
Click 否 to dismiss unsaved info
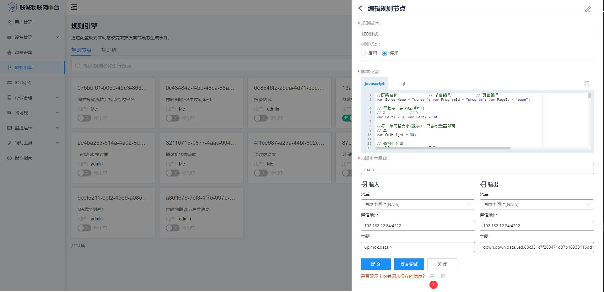pyautogui.click(x=443, y=276)
